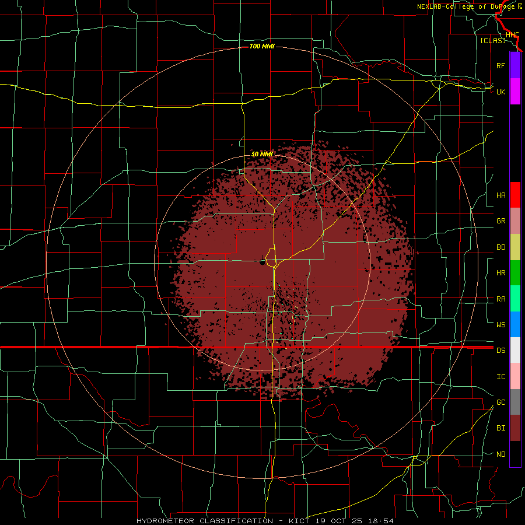Click the RA legend label

coord(501,299)
